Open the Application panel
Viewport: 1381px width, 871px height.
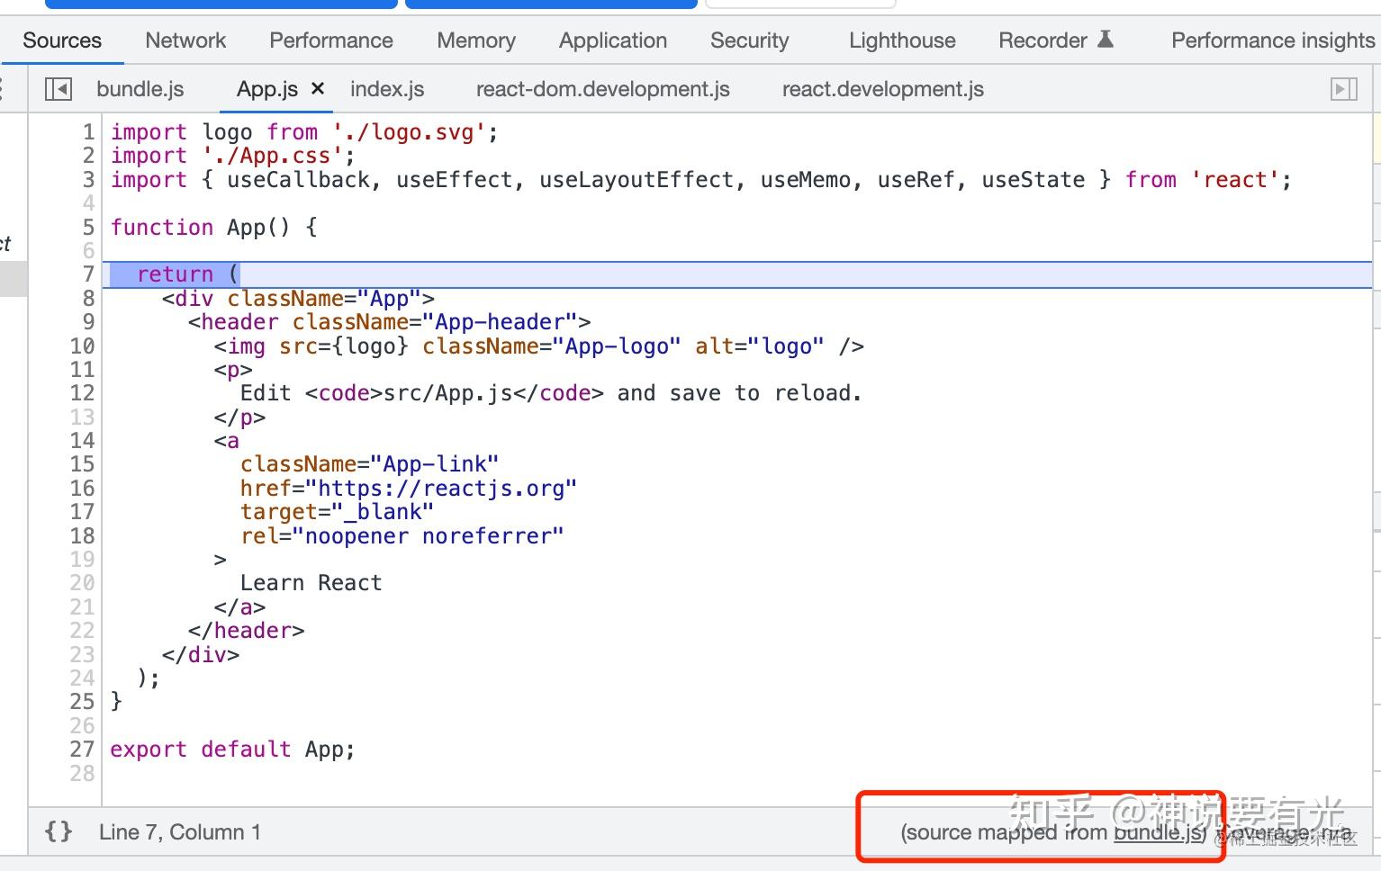click(612, 40)
